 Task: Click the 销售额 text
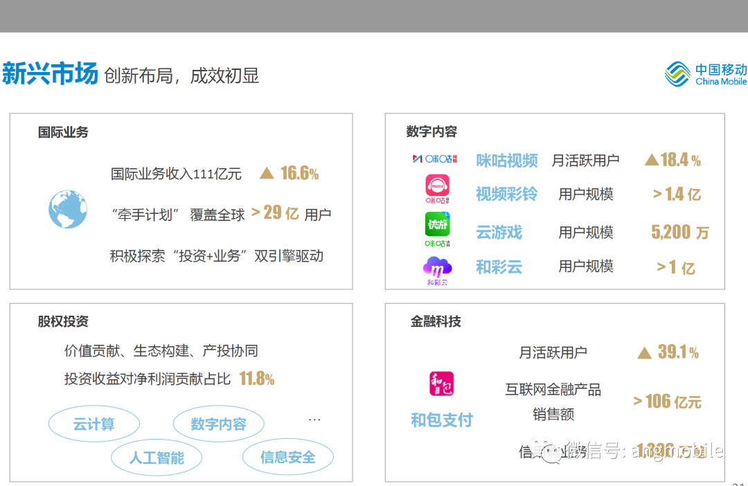[553, 414]
